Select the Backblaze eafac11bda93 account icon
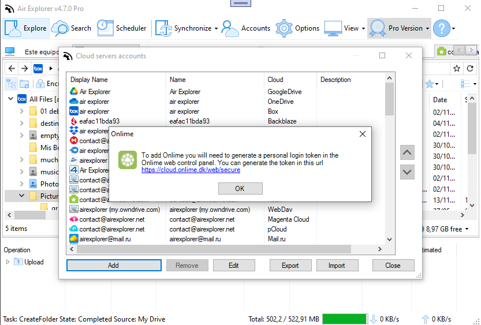This screenshot has height=325, width=481. pos(74,121)
